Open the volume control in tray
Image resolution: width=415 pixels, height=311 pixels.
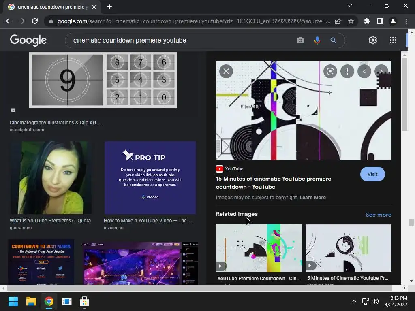pyautogui.click(x=375, y=301)
